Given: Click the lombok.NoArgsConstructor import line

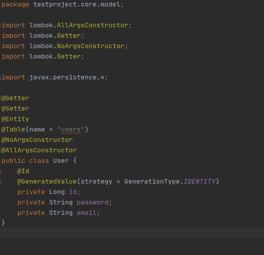Looking at the screenshot, I should pos(65,46).
